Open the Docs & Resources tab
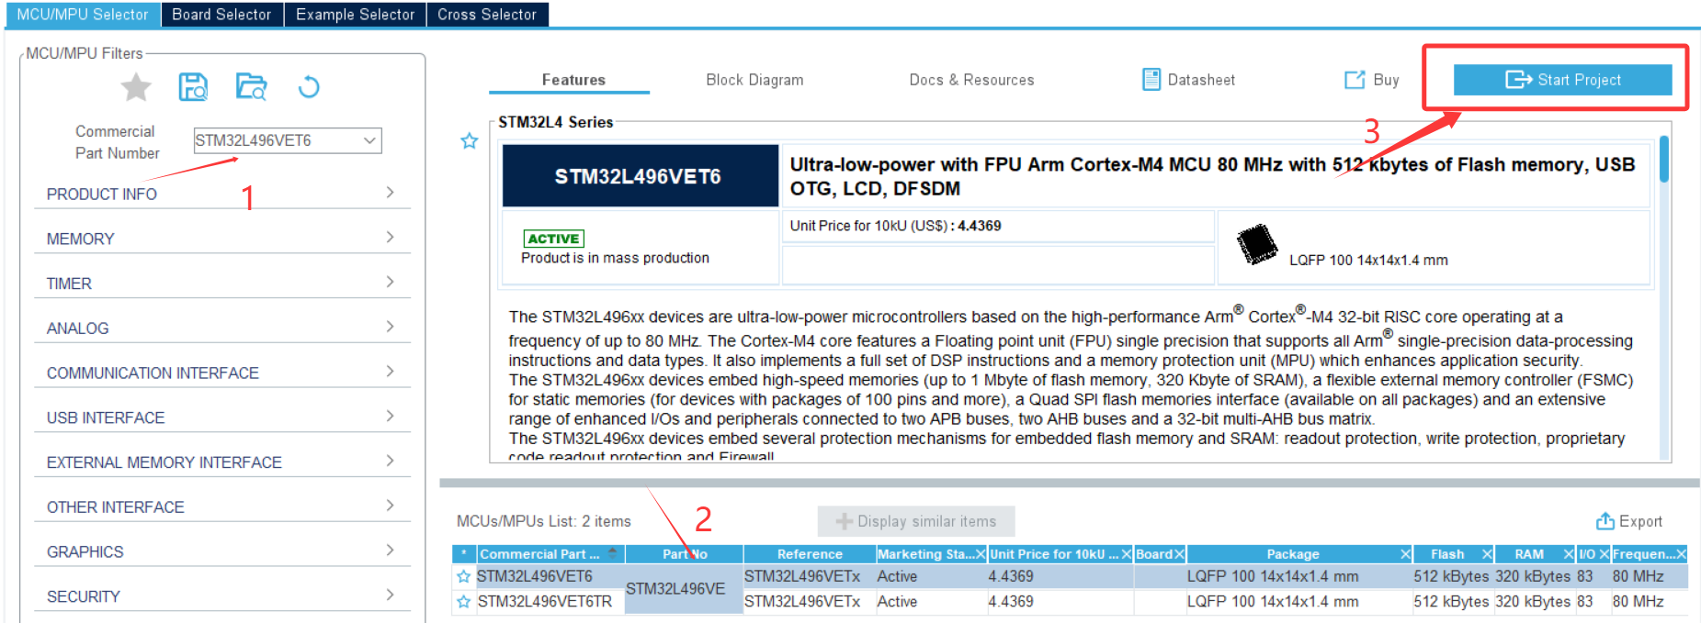The height and width of the screenshot is (623, 1701). click(971, 80)
